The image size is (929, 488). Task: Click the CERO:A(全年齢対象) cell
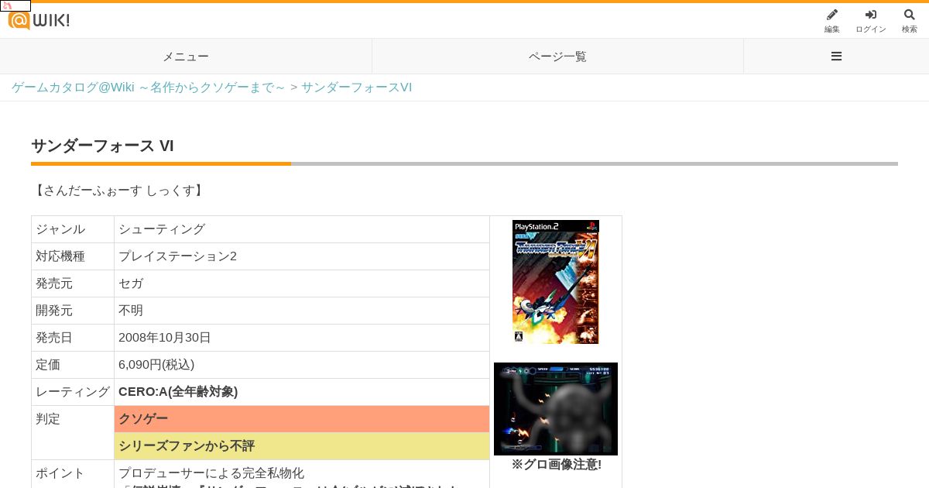pos(302,392)
